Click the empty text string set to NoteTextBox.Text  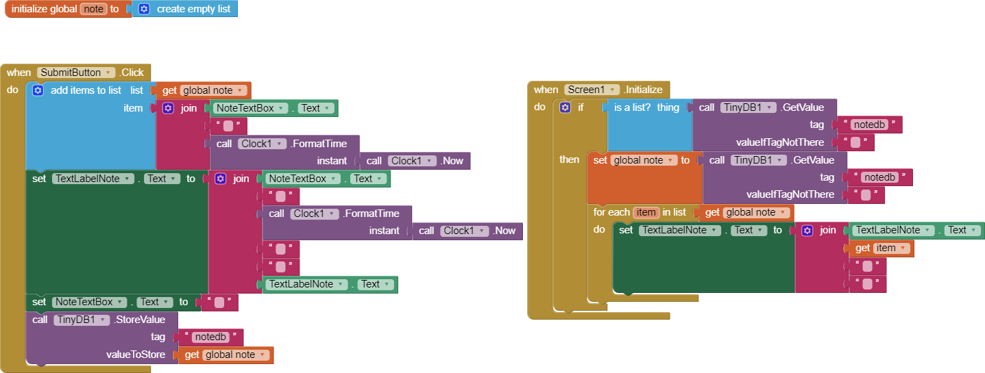click(219, 302)
